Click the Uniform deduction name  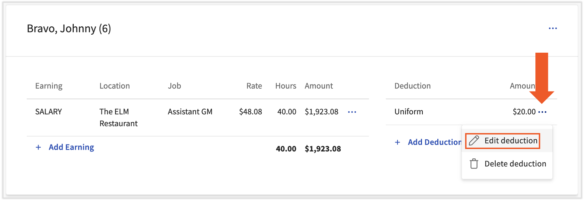408,112
